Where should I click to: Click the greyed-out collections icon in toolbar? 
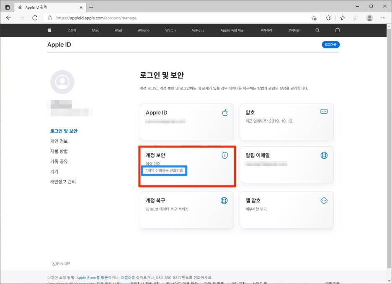point(356,18)
